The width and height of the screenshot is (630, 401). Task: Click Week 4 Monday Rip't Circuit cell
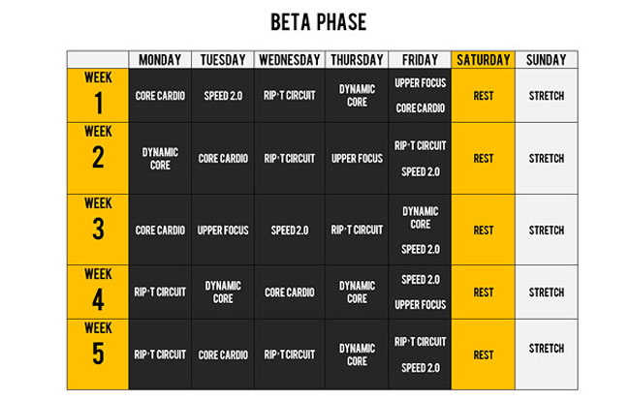click(160, 293)
